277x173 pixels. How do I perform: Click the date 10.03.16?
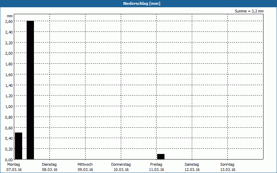point(121,170)
